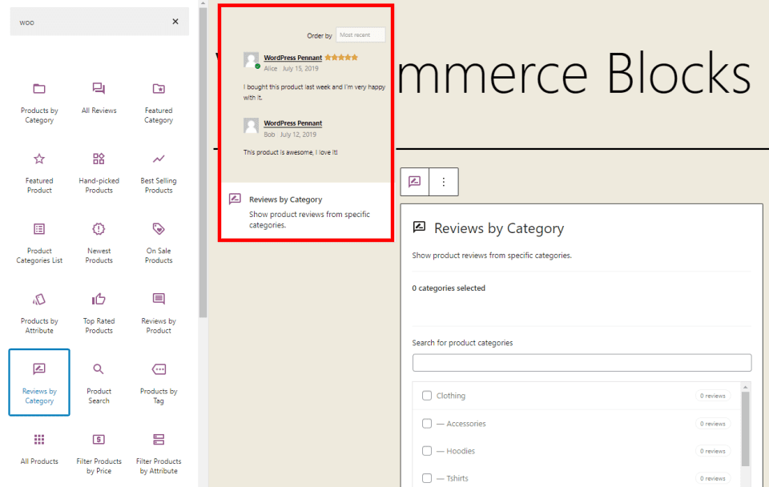Image resolution: width=769 pixels, height=487 pixels.
Task: Insert the Reviews by Product block
Action: coord(158,312)
